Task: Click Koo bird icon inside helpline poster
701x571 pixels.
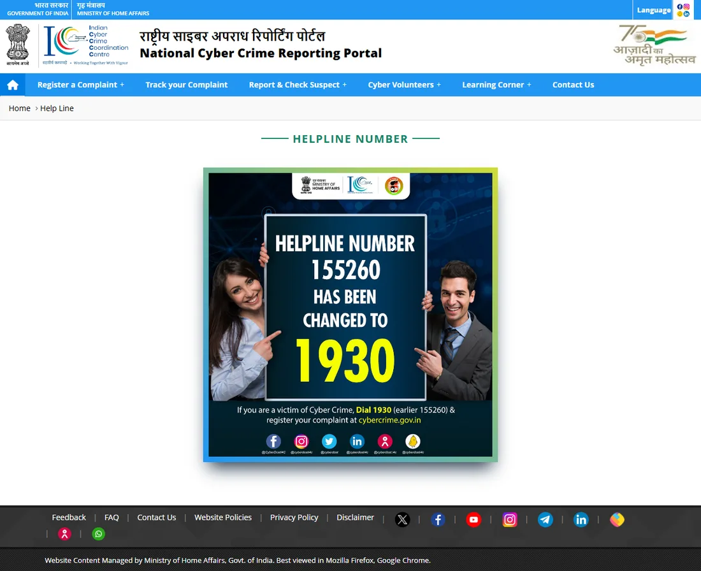Action: point(413,442)
